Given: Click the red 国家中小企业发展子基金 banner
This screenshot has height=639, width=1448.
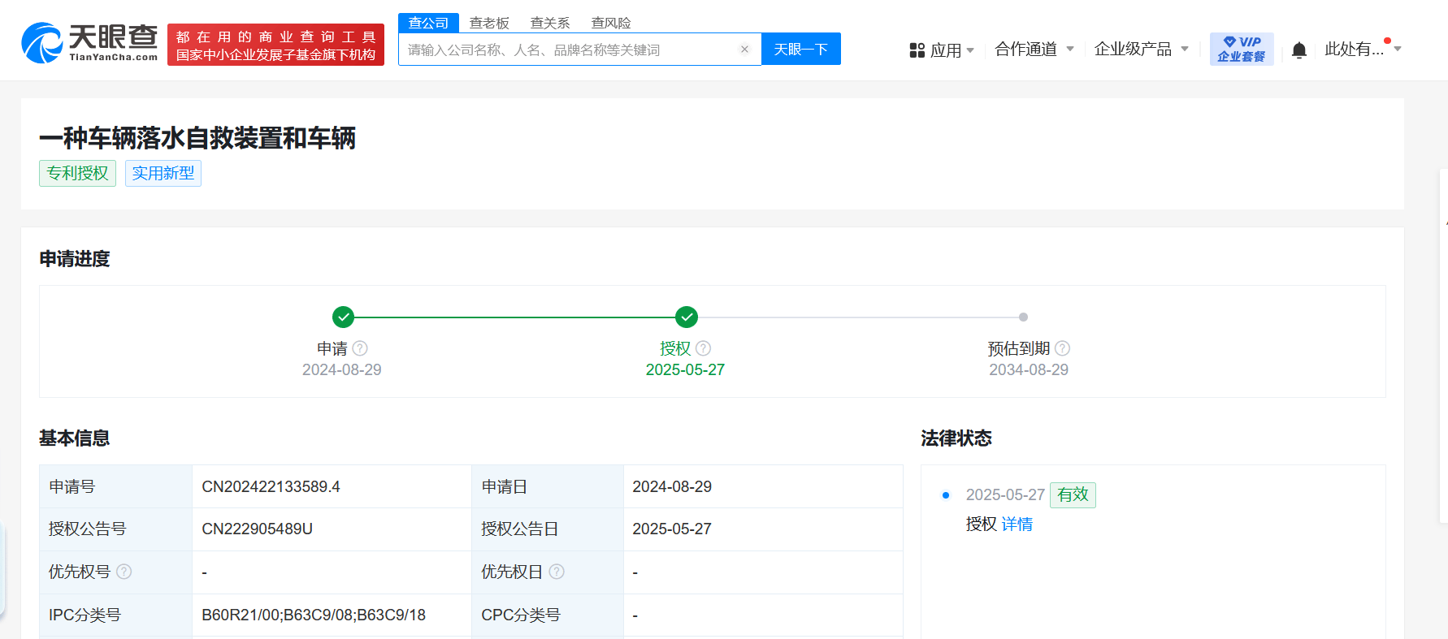Looking at the screenshot, I should tap(275, 45).
